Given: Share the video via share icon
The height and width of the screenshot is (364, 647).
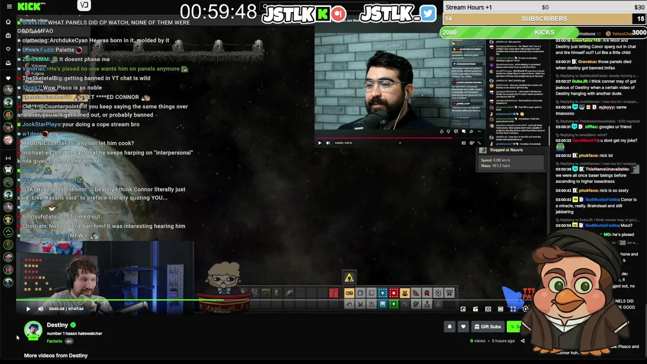Looking at the screenshot, I should click(523, 341).
